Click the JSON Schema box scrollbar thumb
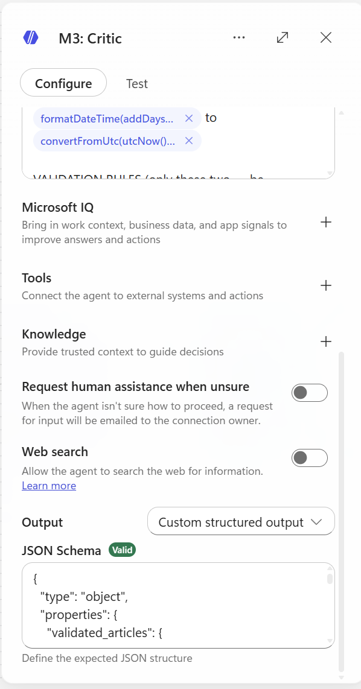The height and width of the screenshot is (689, 361). (x=330, y=578)
